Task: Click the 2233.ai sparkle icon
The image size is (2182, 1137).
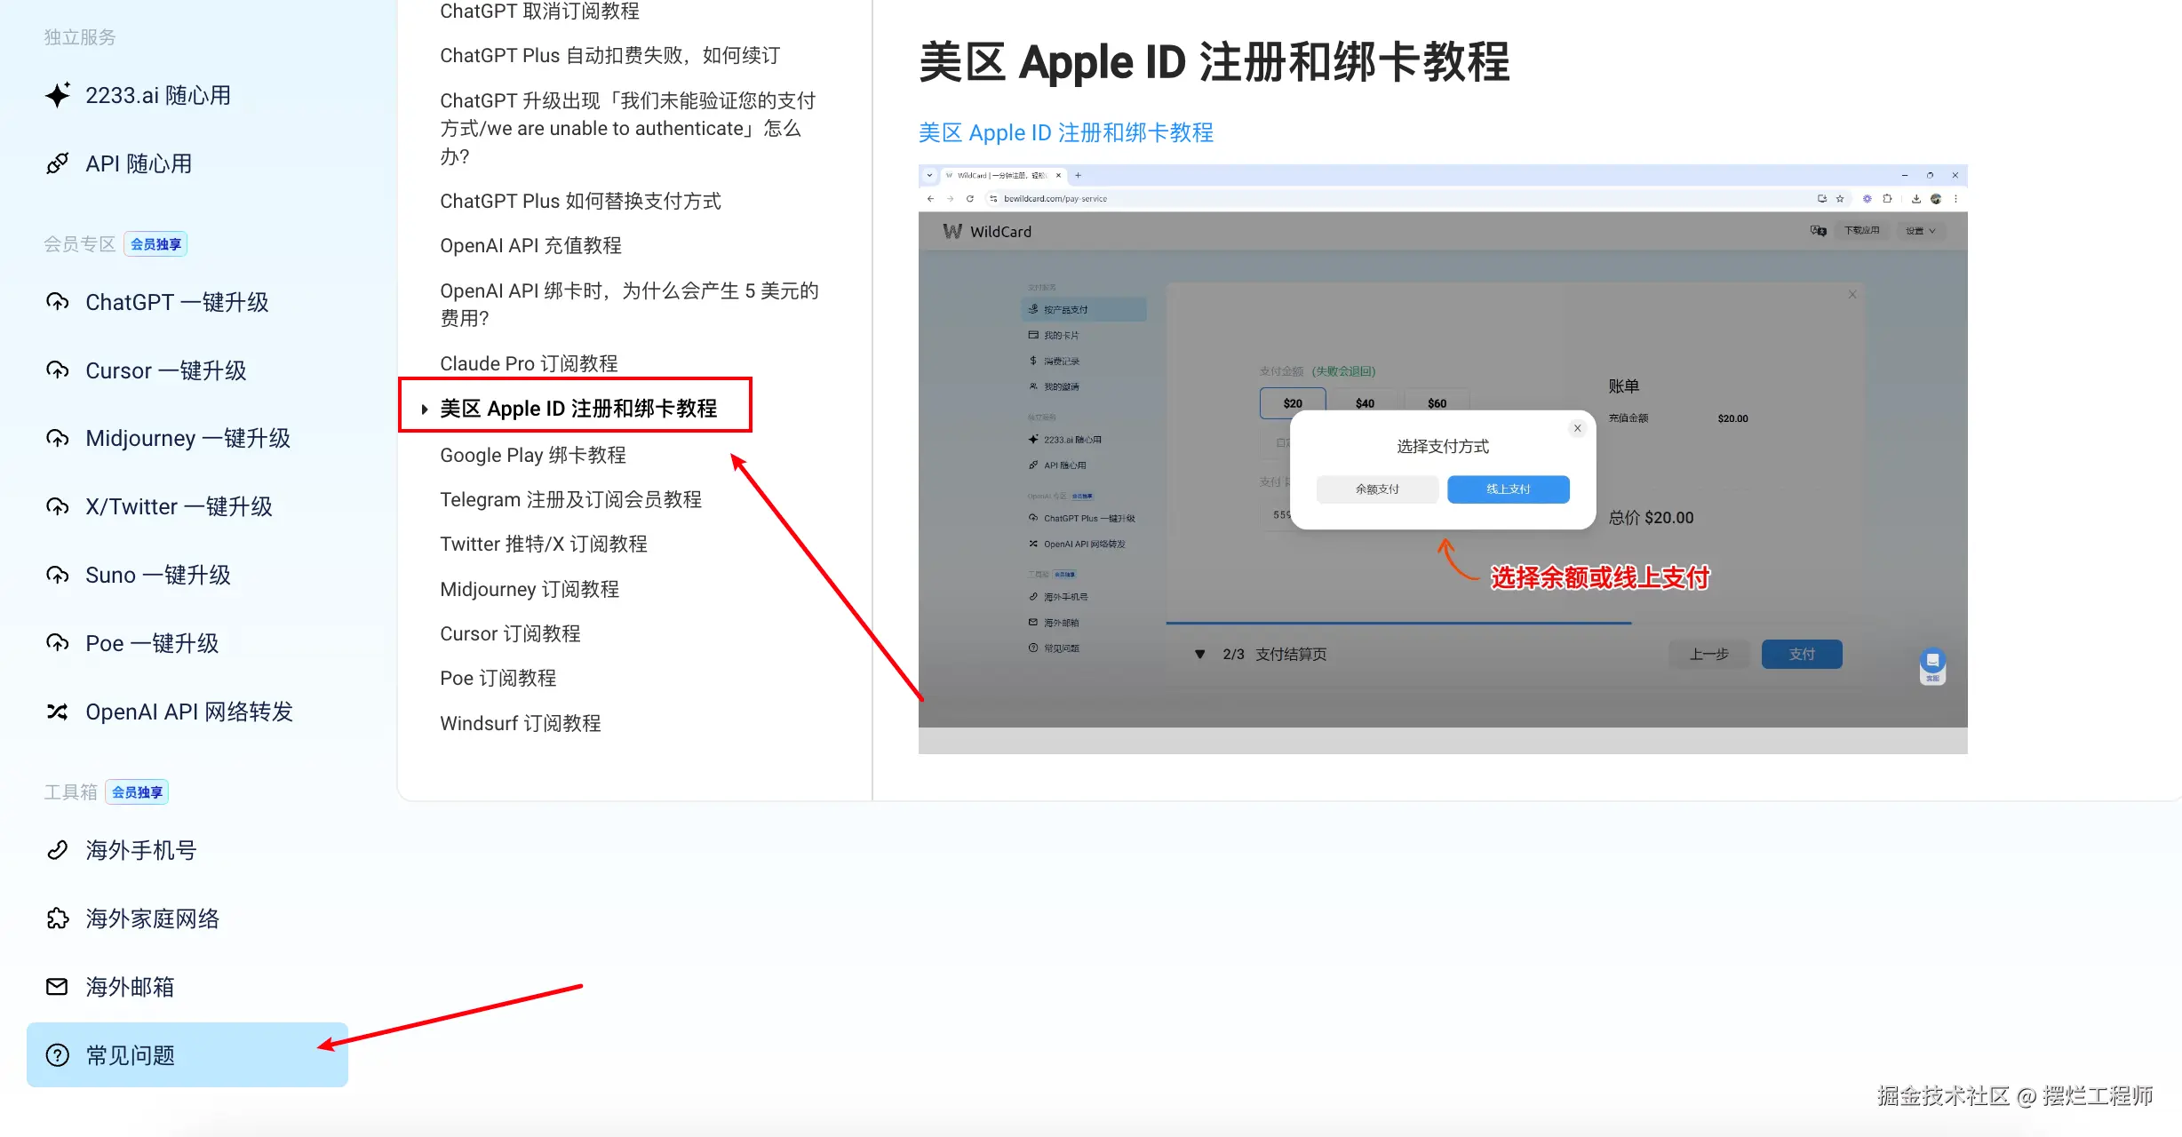Action: pos(58,95)
